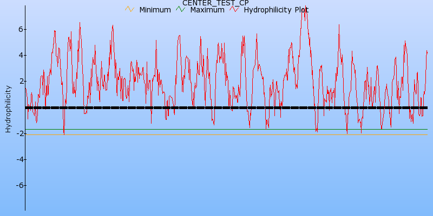
Task: Click the Hydrophilicity Plot legend icon
Action: pos(234,9)
